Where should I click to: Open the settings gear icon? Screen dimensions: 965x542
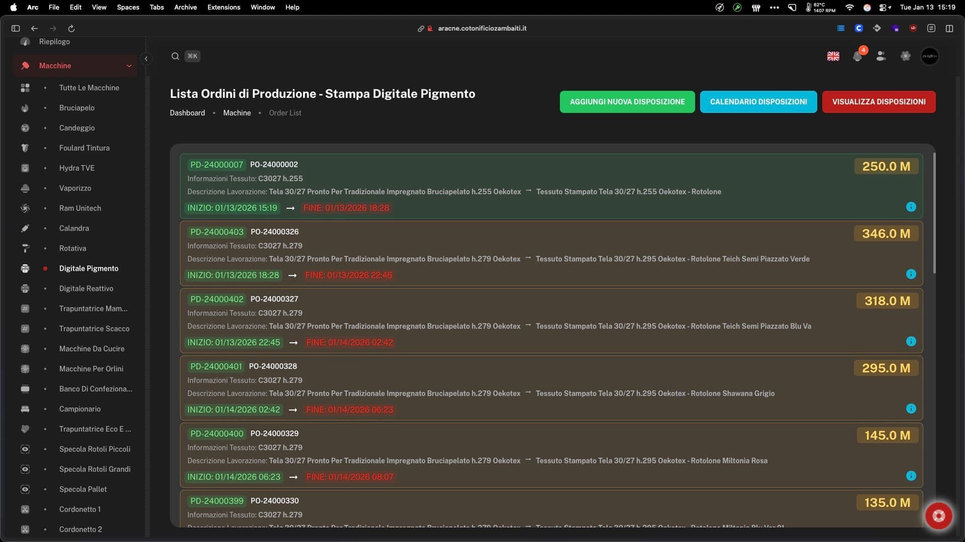click(x=905, y=56)
